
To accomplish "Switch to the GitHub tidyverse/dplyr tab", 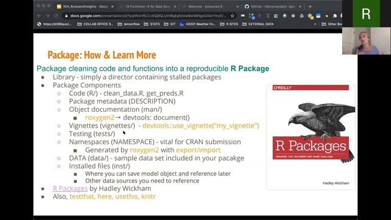I will [x=273, y=7].
